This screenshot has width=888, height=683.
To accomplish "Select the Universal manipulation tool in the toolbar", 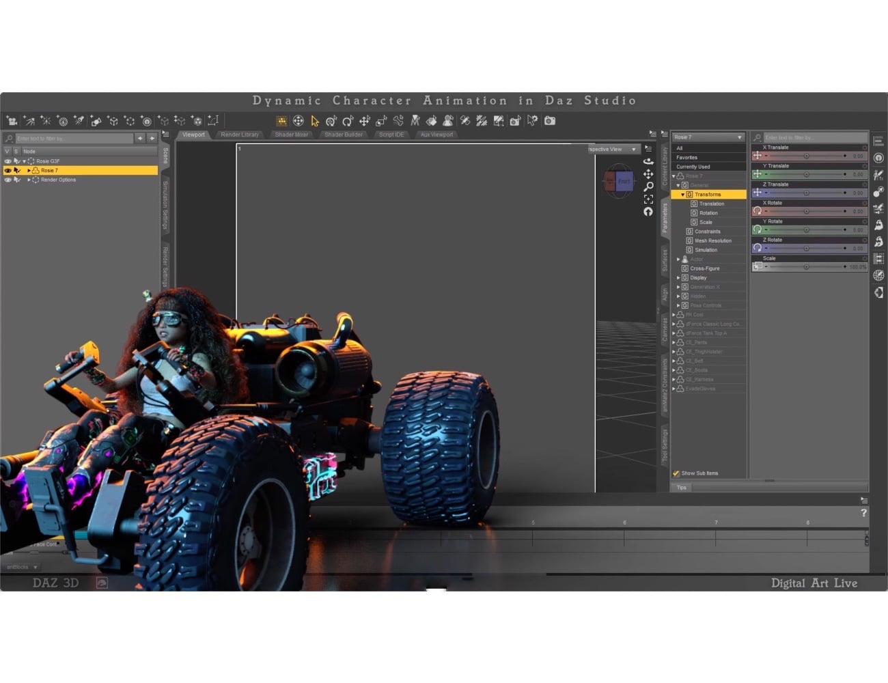I will [x=299, y=121].
